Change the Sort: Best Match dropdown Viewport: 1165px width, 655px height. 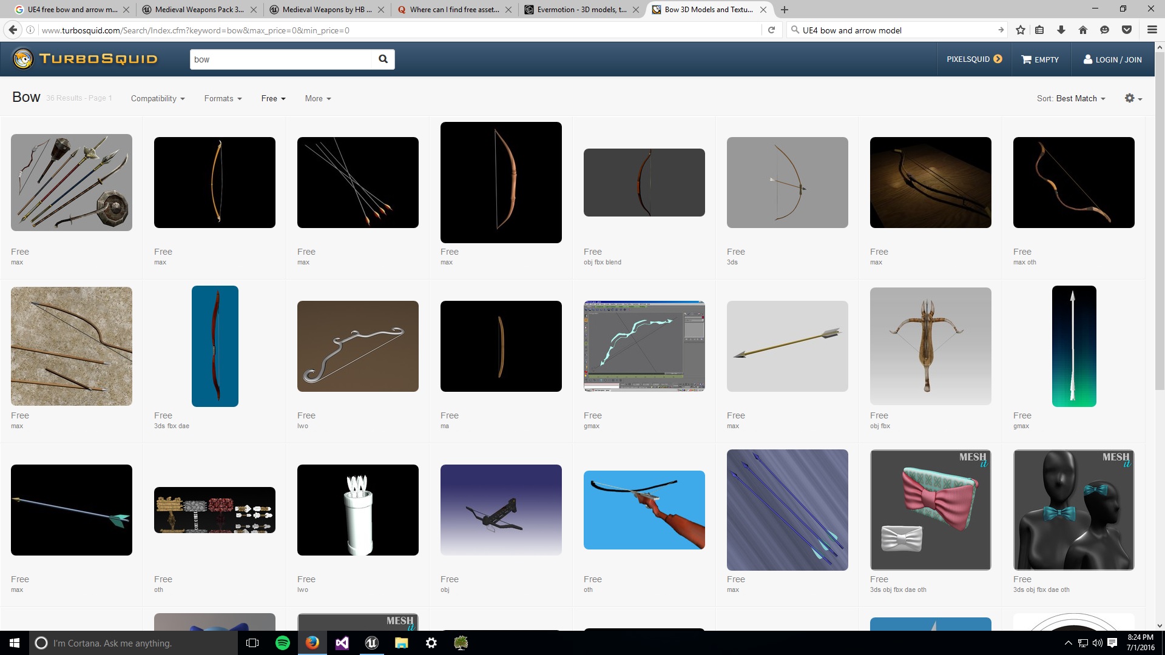coord(1071,98)
